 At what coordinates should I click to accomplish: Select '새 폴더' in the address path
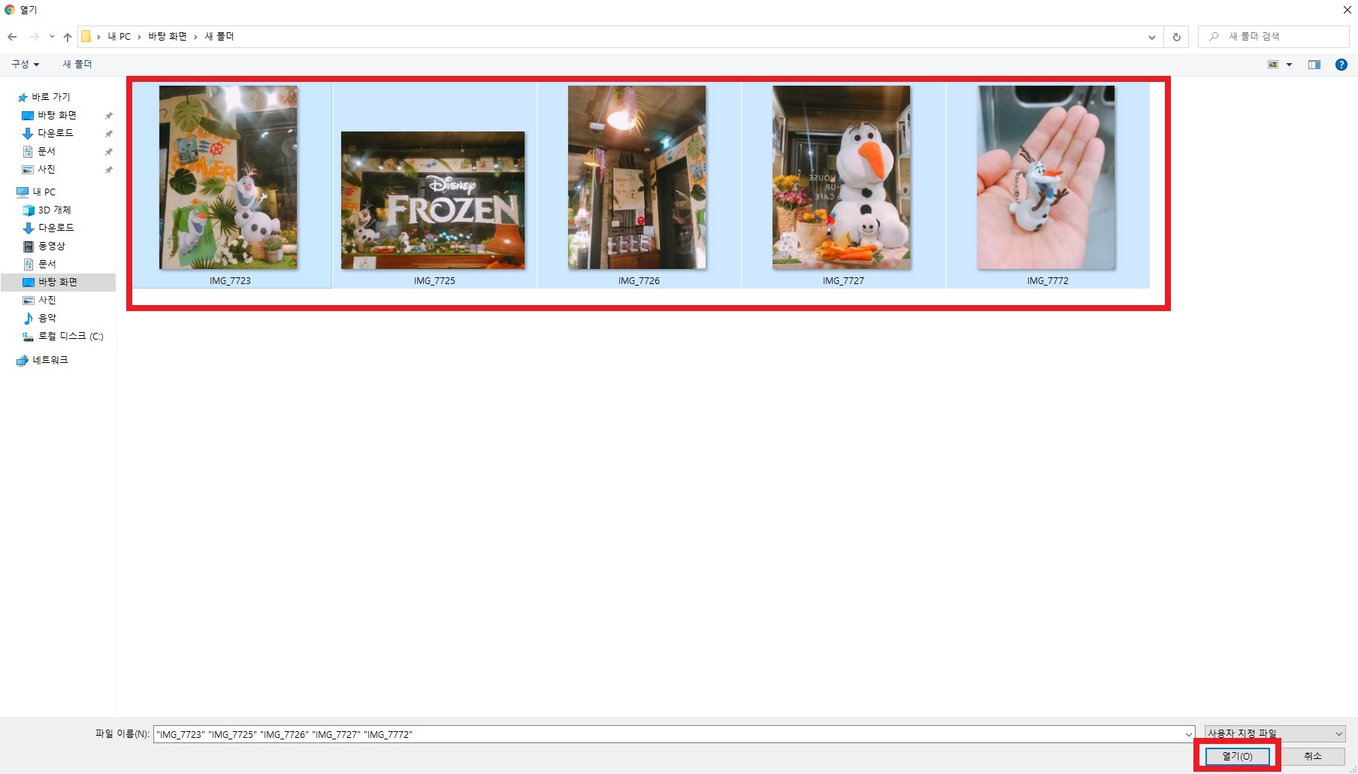click(219, 36)
